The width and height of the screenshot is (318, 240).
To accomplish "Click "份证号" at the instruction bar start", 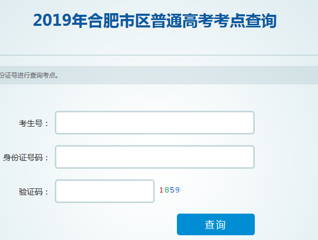I will pos(8,75).
